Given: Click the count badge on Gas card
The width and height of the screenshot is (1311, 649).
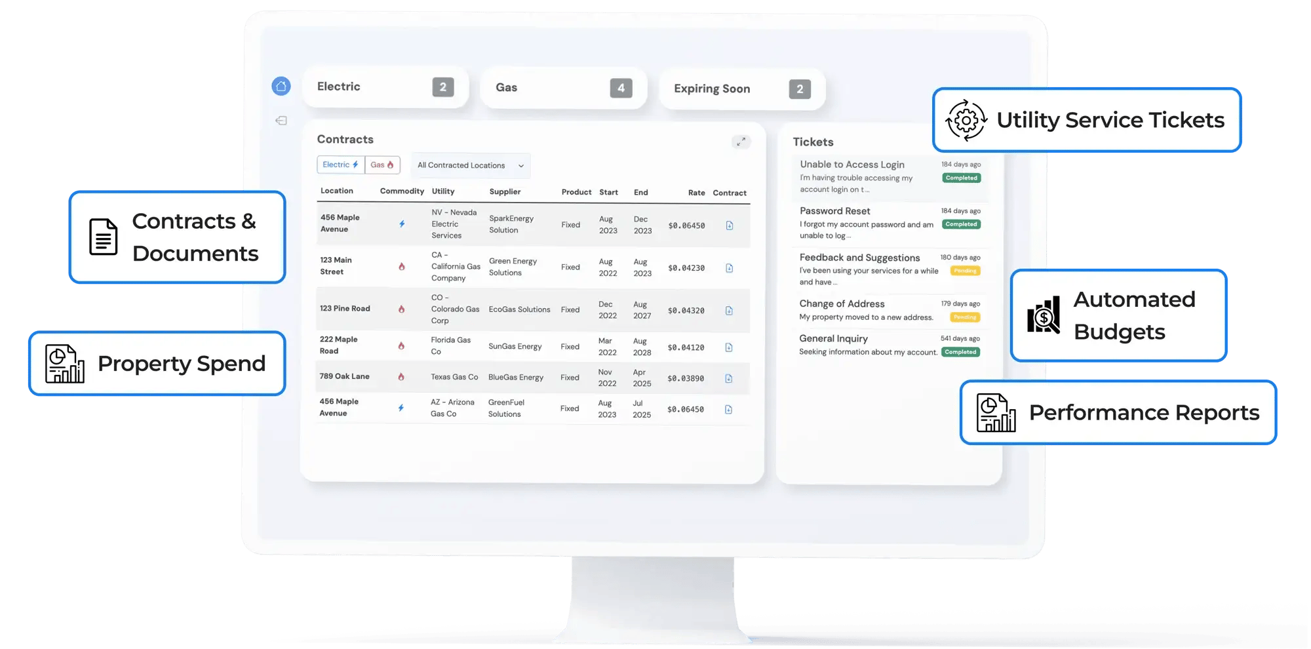Looking at the screenshot, I should [x=621, y=88].
